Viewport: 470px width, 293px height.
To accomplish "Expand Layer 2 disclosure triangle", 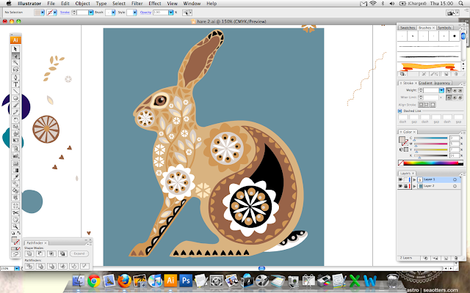I will pos(414,186).
